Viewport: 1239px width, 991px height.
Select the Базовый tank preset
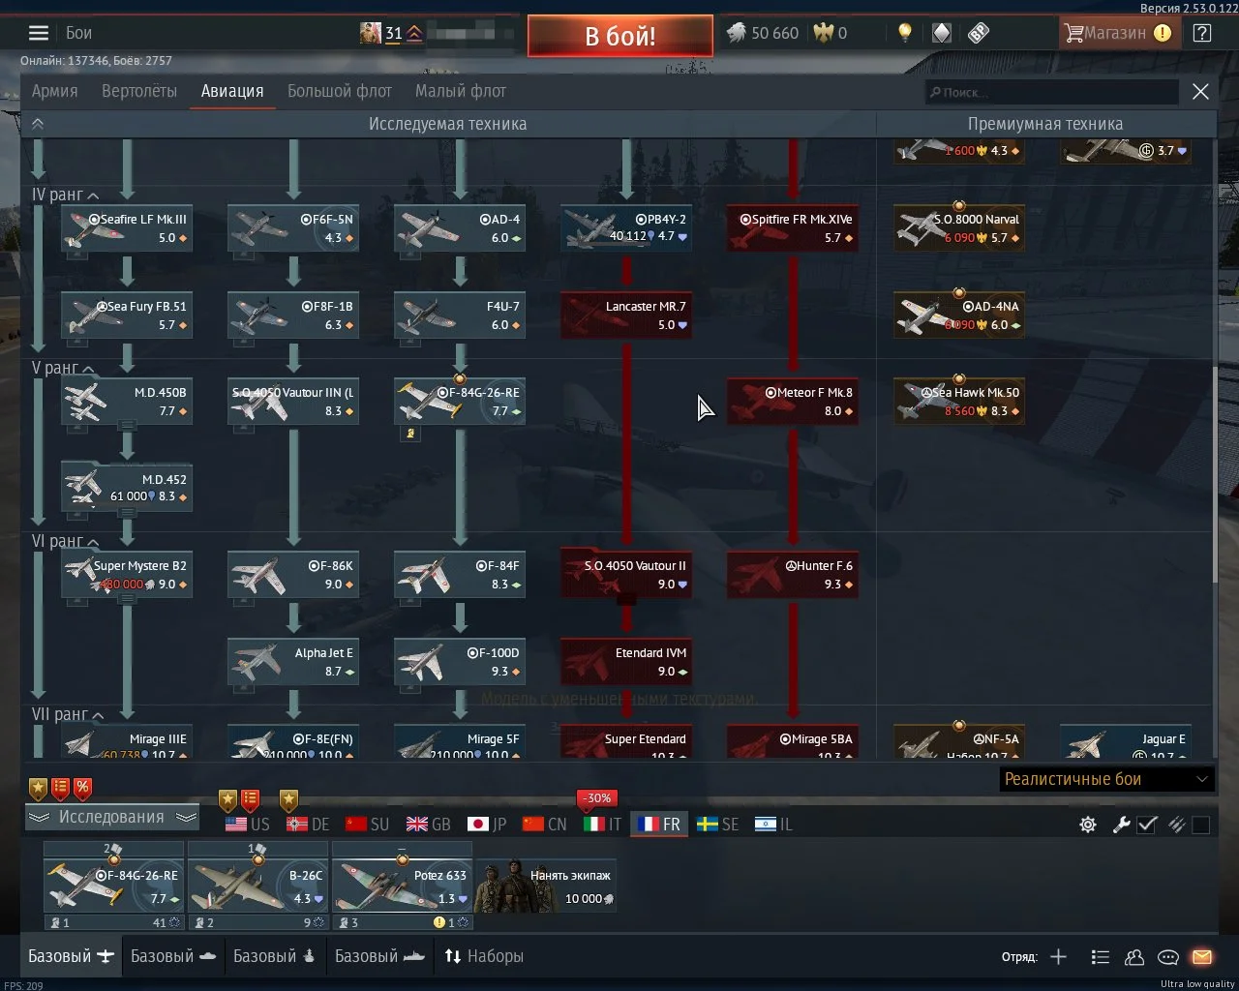pos(174,957)
